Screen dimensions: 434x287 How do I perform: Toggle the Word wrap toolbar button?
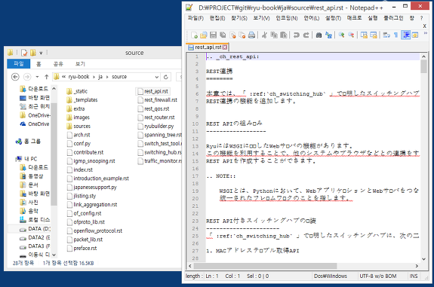tap(386, 35)
